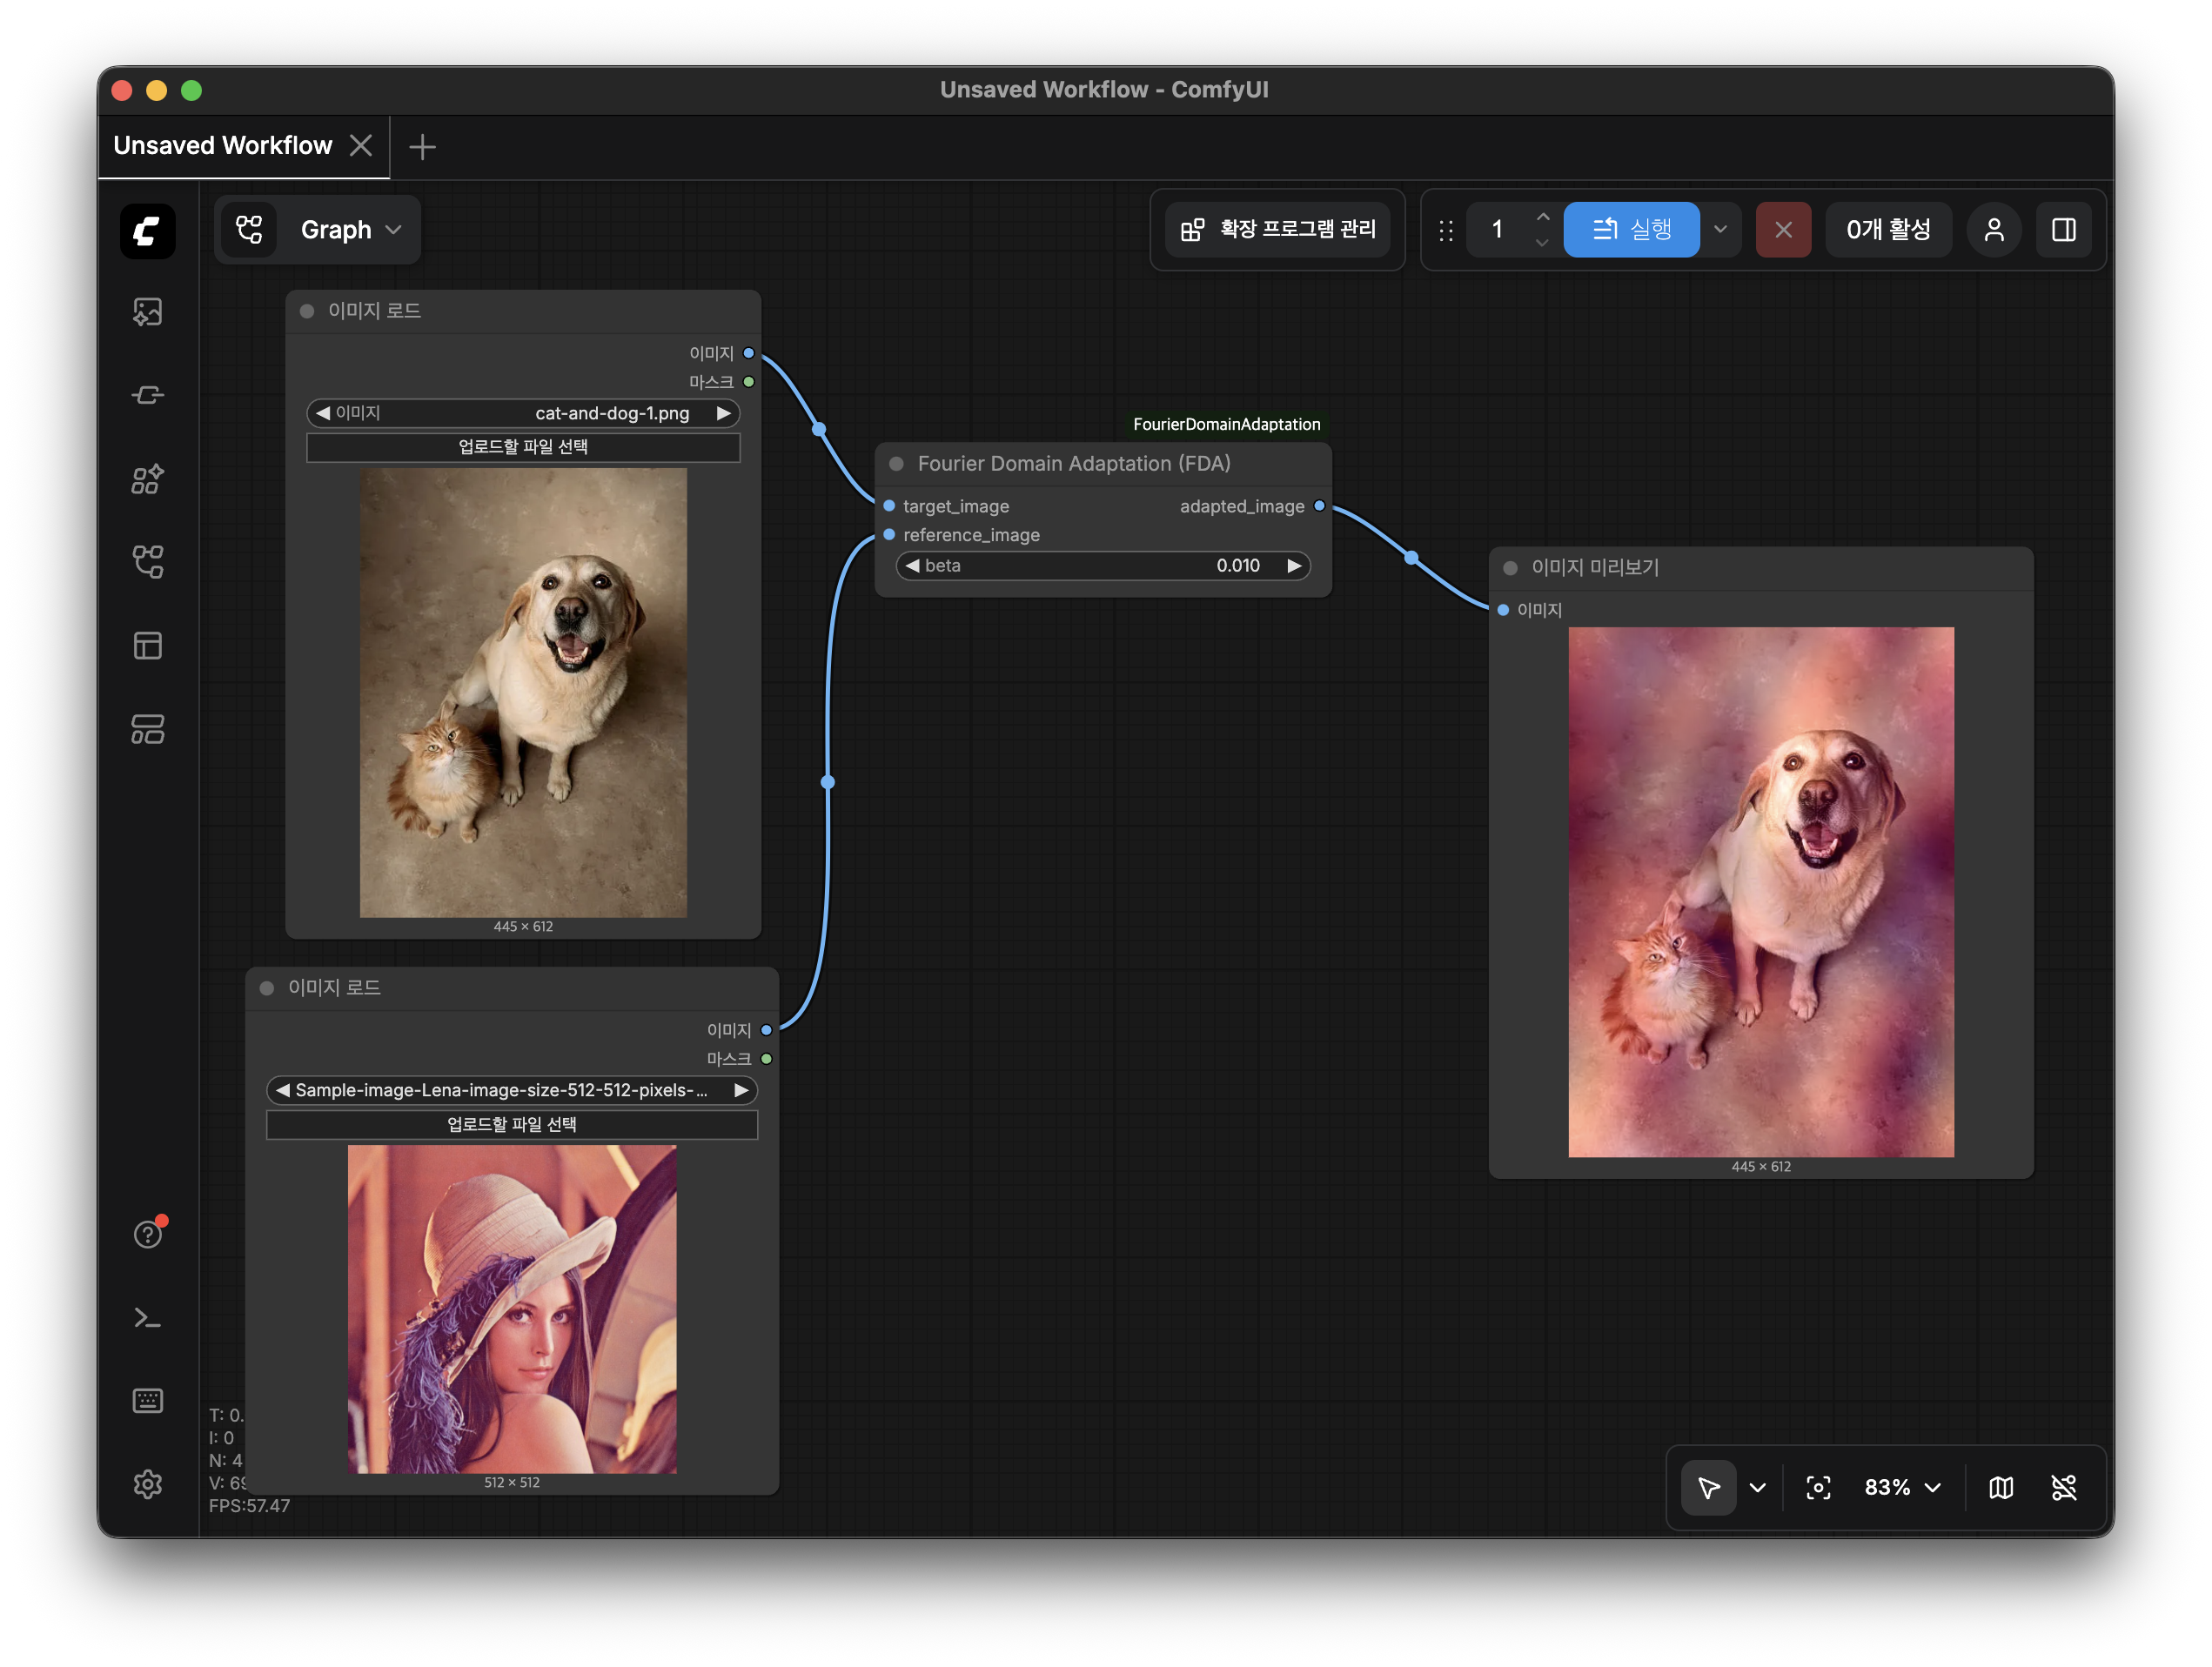Click top node 이미지 output slot
2212x1667 pixels.
(749, 353)
